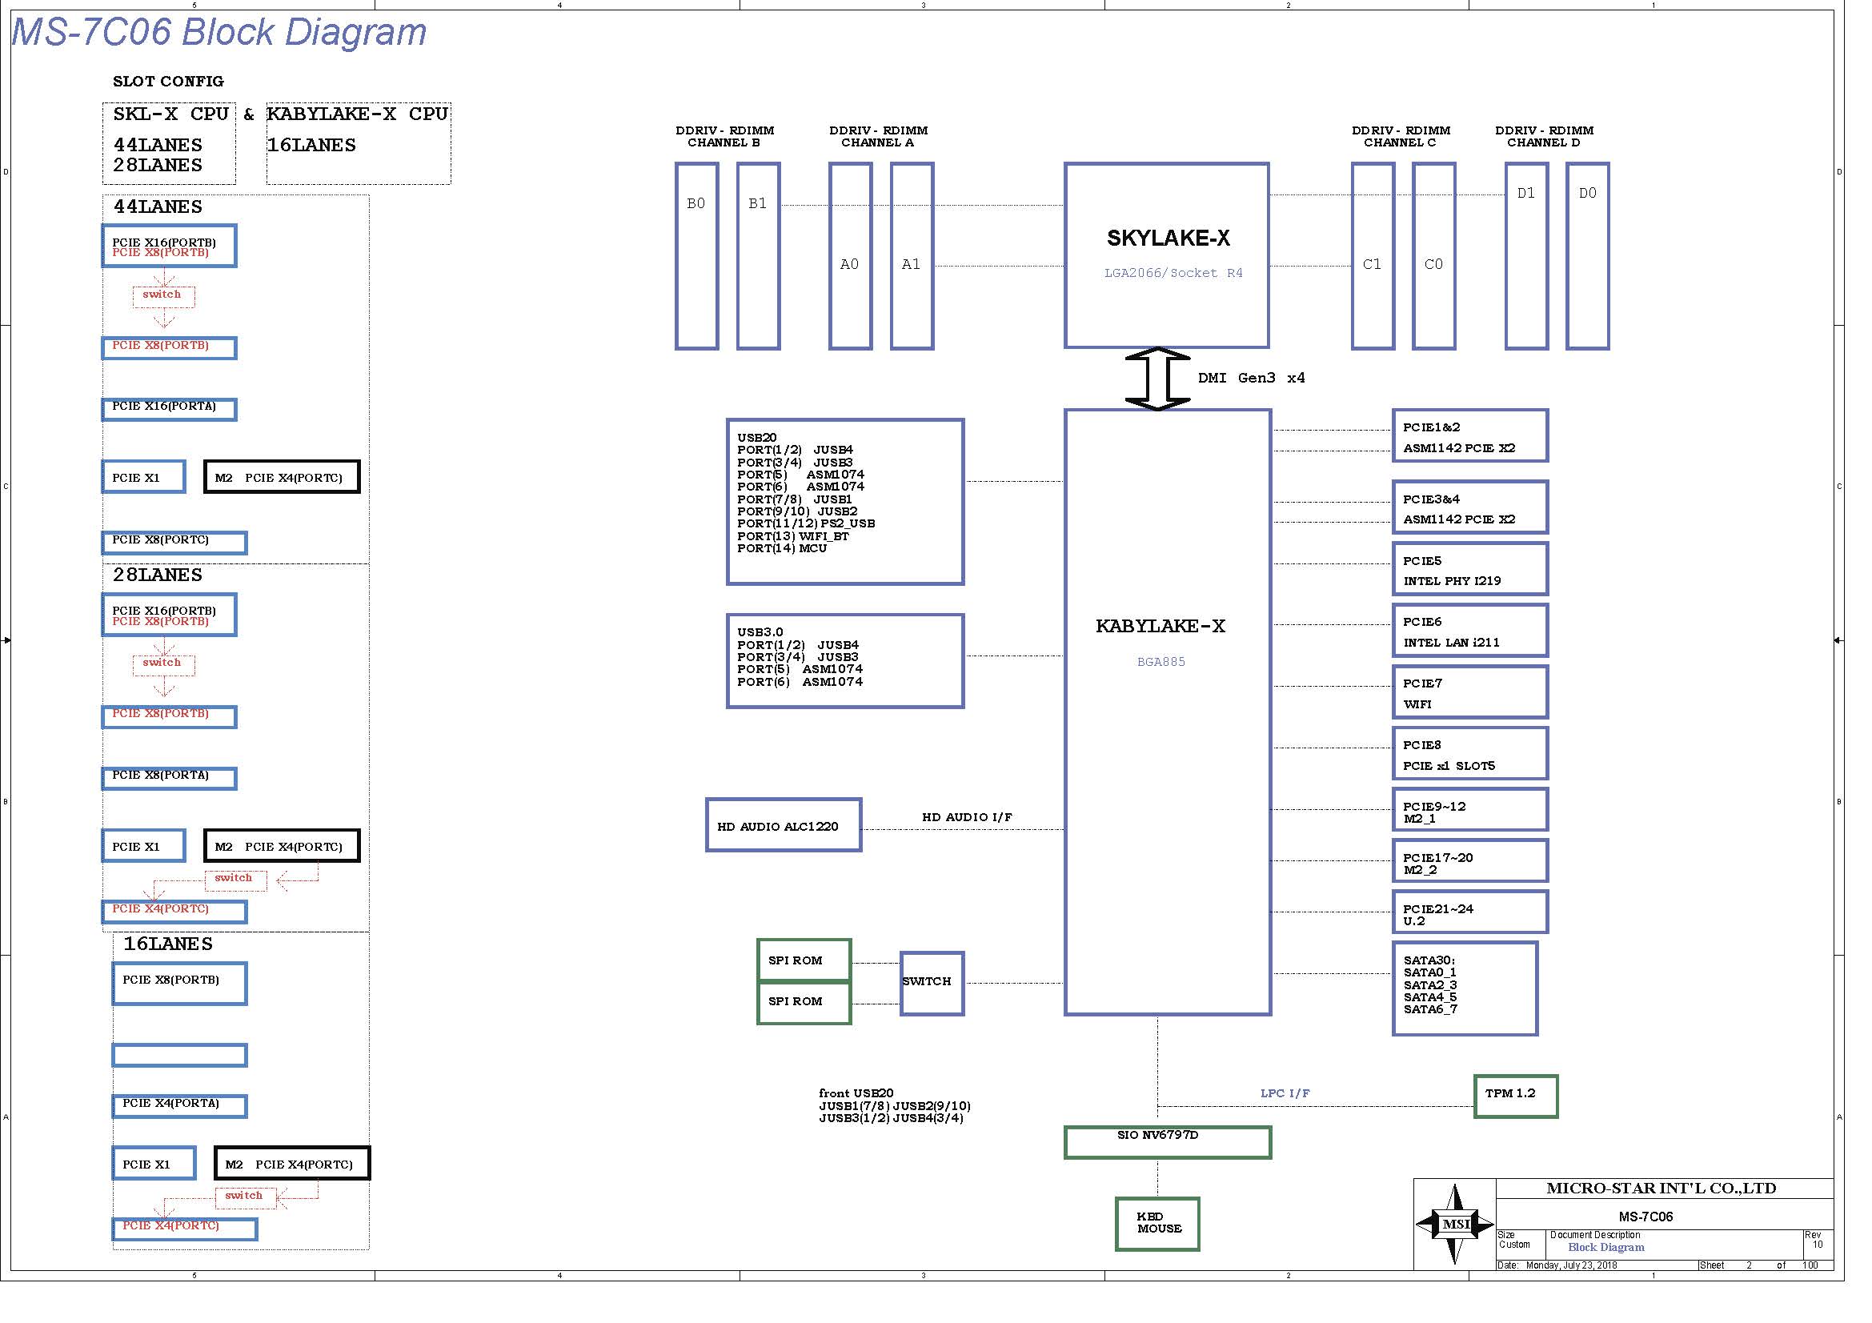Click the 'PCIE7 WIFI' block
This screenshot has height=1323, width=1872.
coord(1470,692)
